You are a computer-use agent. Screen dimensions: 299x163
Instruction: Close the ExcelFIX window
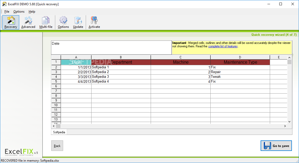click(x=292, y=4)
